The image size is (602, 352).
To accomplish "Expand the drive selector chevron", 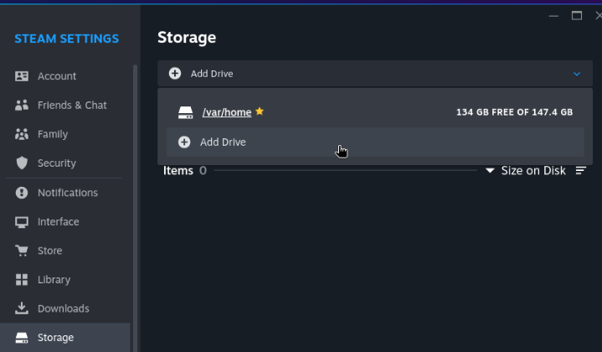I will [577, 74].
